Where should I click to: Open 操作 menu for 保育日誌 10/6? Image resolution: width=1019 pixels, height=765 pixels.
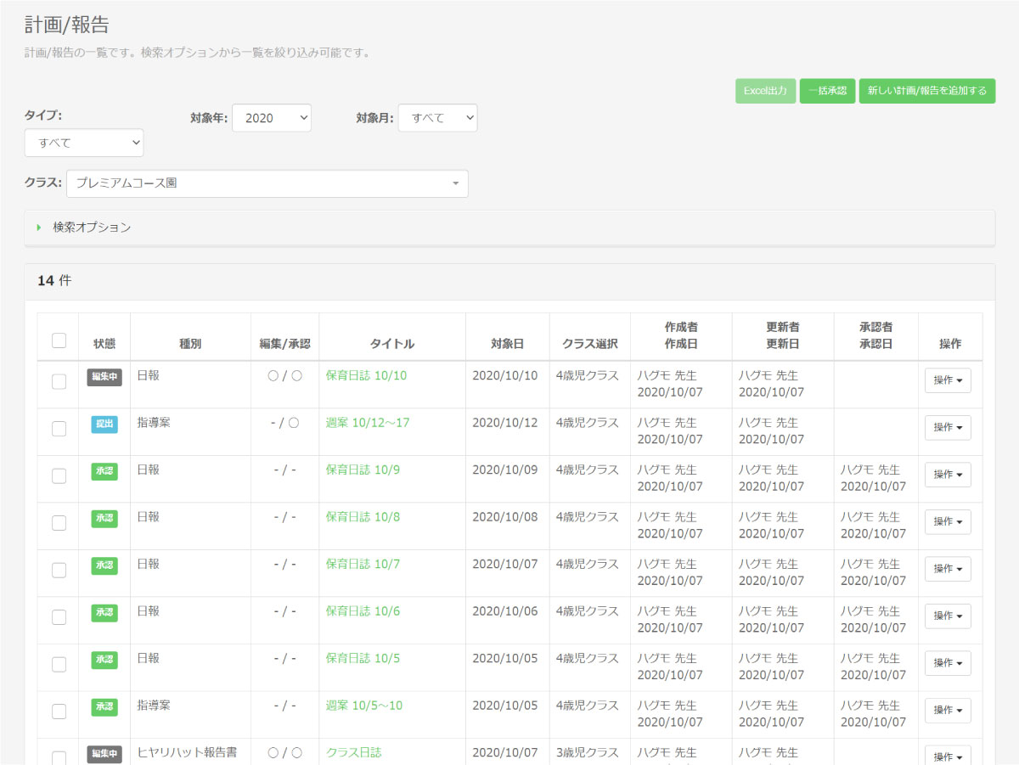(948, 616)
